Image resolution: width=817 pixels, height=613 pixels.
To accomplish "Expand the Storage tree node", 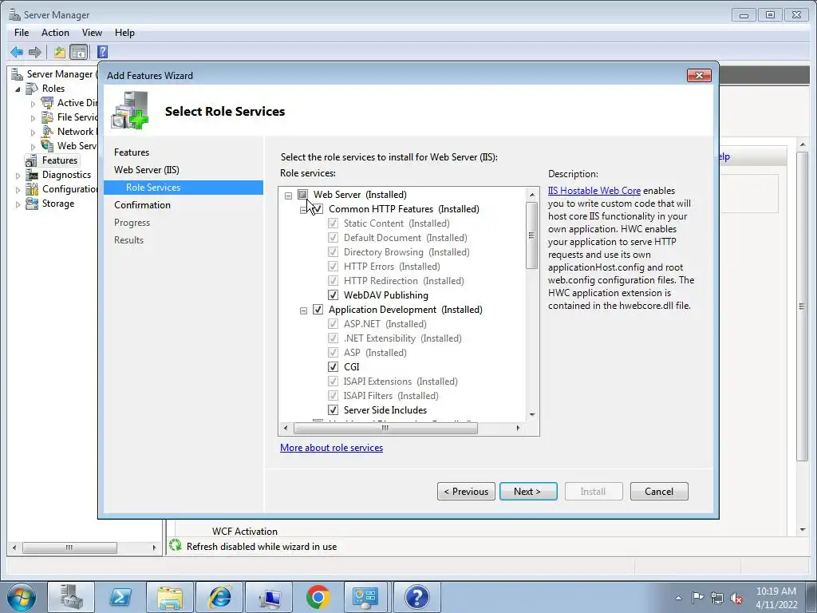I will [x=18, y=204].
